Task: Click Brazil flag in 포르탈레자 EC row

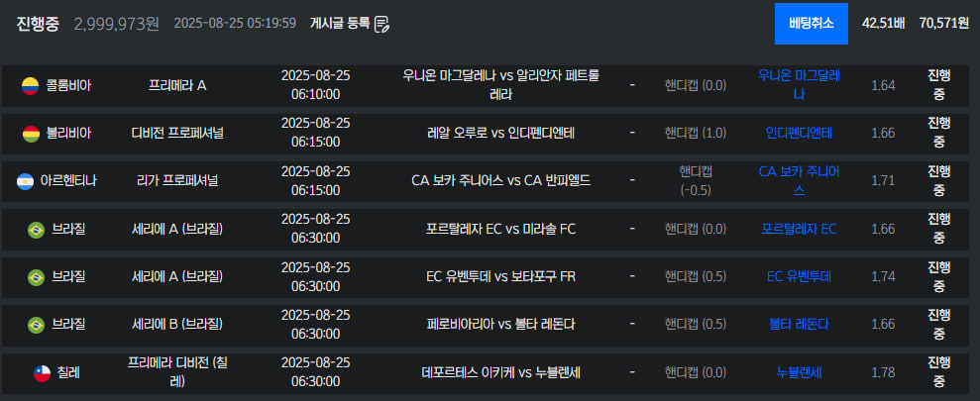Action: (x=37, y=230)
